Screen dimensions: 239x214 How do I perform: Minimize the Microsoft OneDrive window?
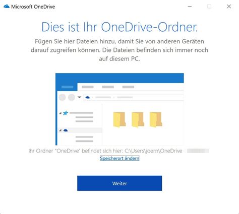click(190, 7)
